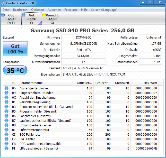Click status orb for Ausrangierte Blöcke row
The height and width of the screenshot is (158, 166).
pyautogui.click(x=6, y=88)
